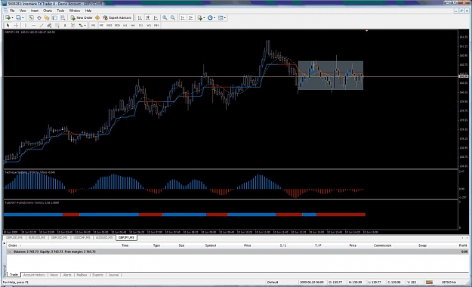Viewport: 472px width, 287px height.
Task: Toggle the Chart Shift icon
Action: [190, 18]
